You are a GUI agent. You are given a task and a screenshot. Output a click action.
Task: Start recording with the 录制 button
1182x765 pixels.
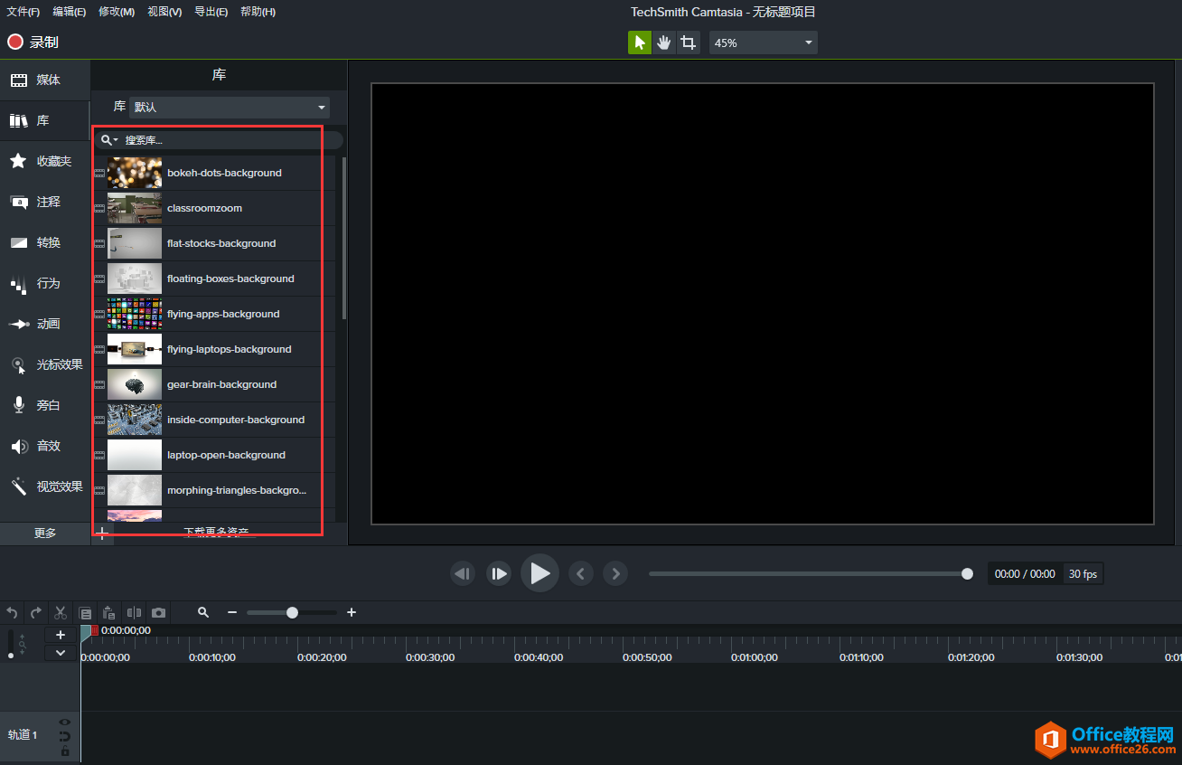(x=33, y=42)
